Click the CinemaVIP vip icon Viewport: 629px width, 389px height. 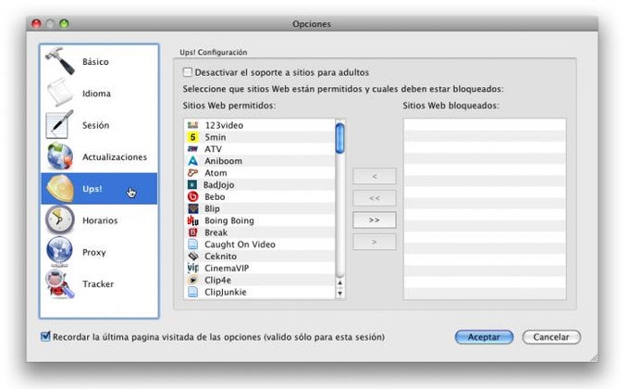coord(193,268)
